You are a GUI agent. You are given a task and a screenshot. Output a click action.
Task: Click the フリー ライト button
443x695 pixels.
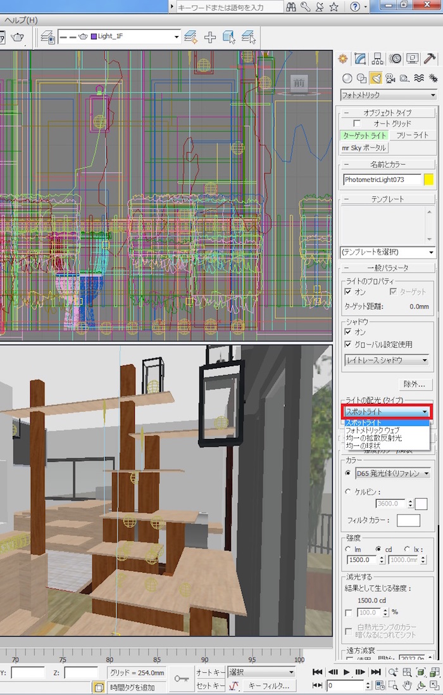412,135
